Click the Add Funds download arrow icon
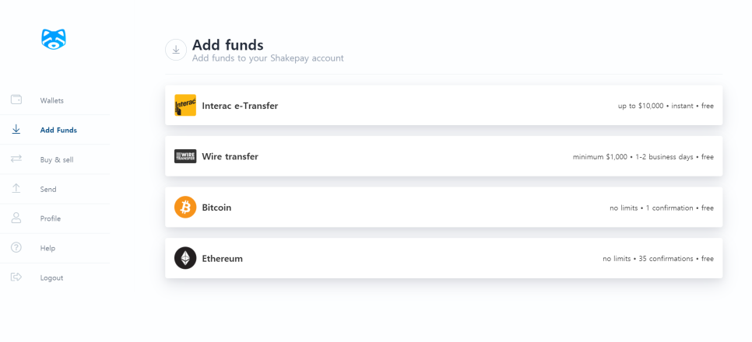Viewport: 752px width, 342px height. pos(16,129)
